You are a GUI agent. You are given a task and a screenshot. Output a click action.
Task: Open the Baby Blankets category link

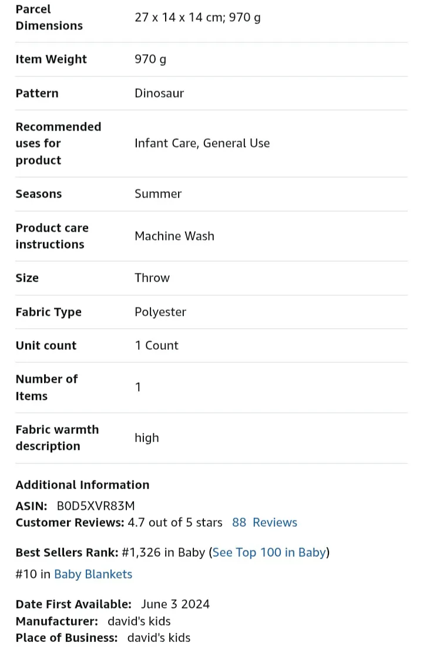click(93, 574)
